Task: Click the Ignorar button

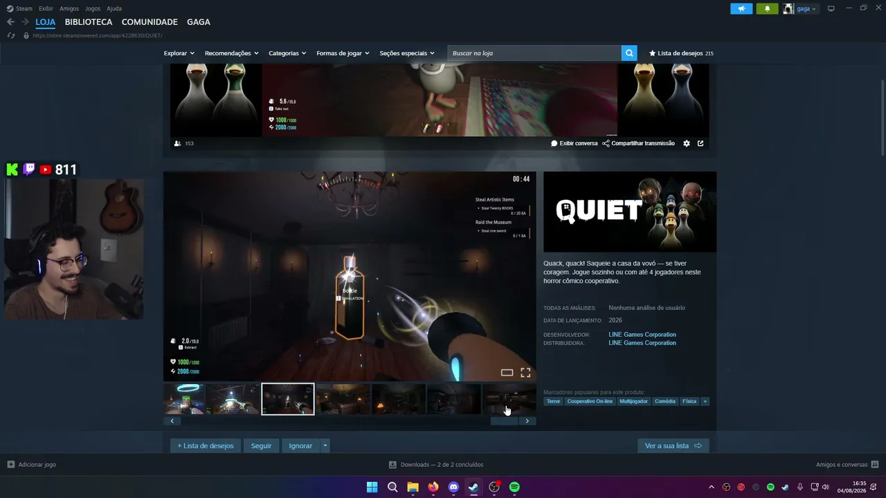Action: coord(300,445)
